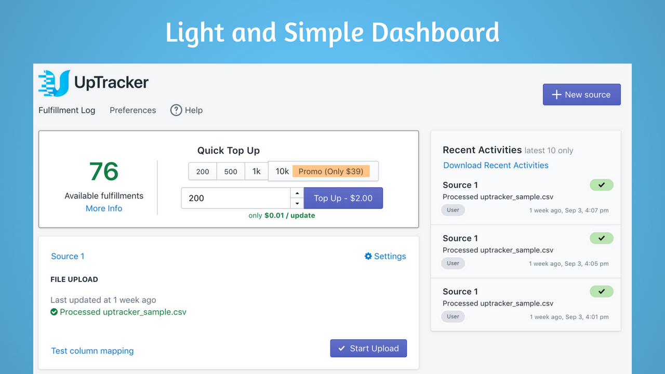Screen dimensions: 665x374
Task: Increase top up quantity with up arrow
Action: pyautogui.click(x=297, y=193)
